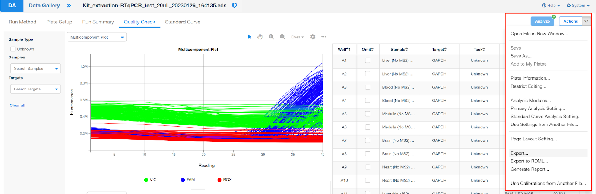Sort table by Omit column
This screenshot has width=596, height=194.
point(368,49)
